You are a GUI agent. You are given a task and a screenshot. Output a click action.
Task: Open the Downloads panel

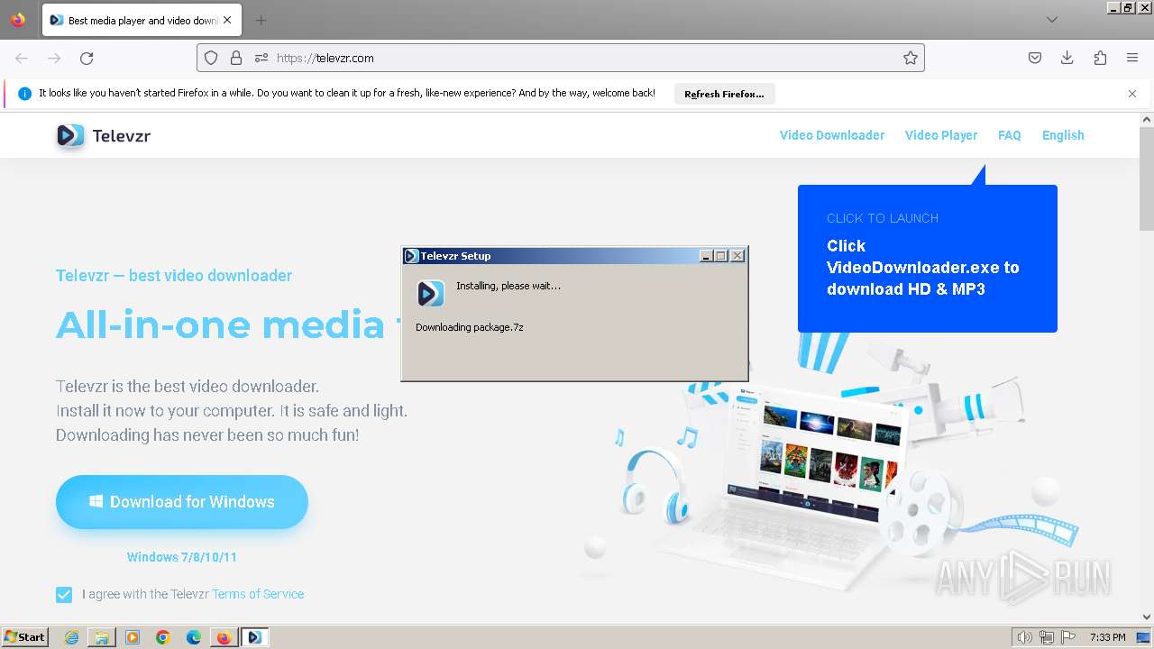point(1067,58)
